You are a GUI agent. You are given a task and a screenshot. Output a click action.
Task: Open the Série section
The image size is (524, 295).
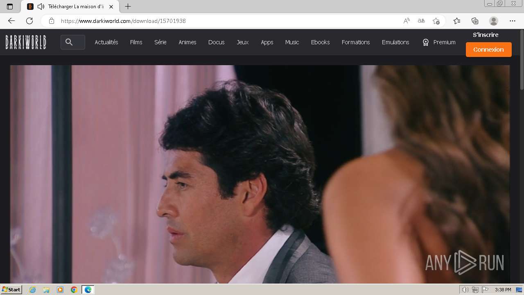tap(160, 42)
